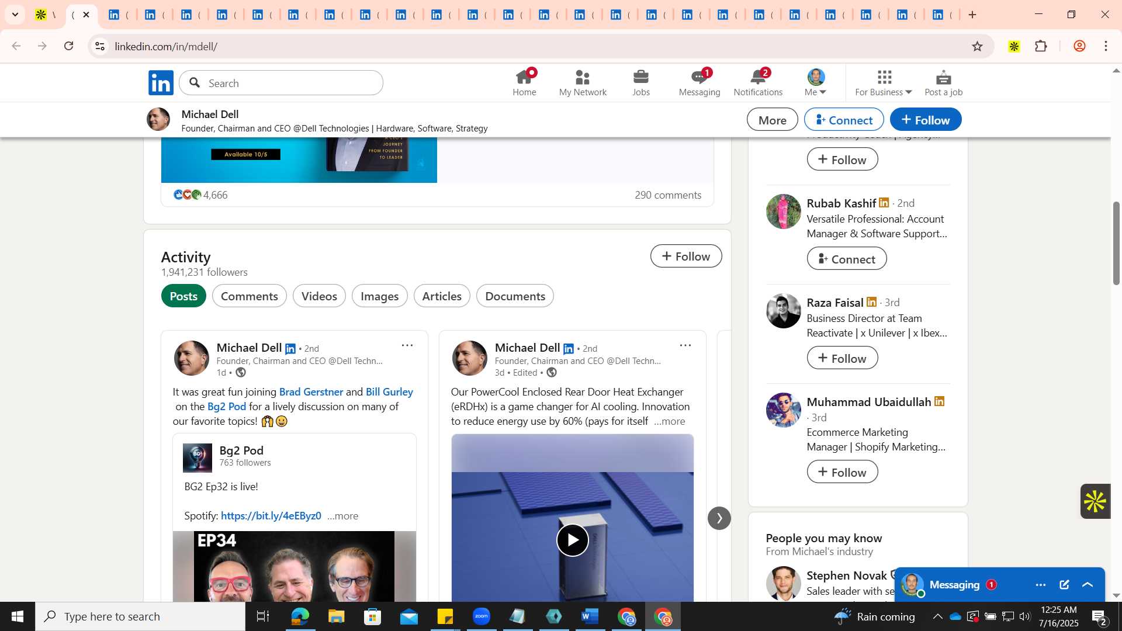Open Word from taskbar
The image size is (1122, 631).
point(590,616)
